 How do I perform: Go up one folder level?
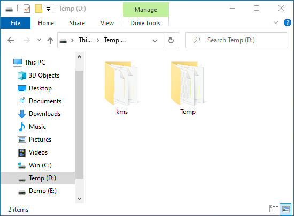pyautogui.click(x=50, y=40)
